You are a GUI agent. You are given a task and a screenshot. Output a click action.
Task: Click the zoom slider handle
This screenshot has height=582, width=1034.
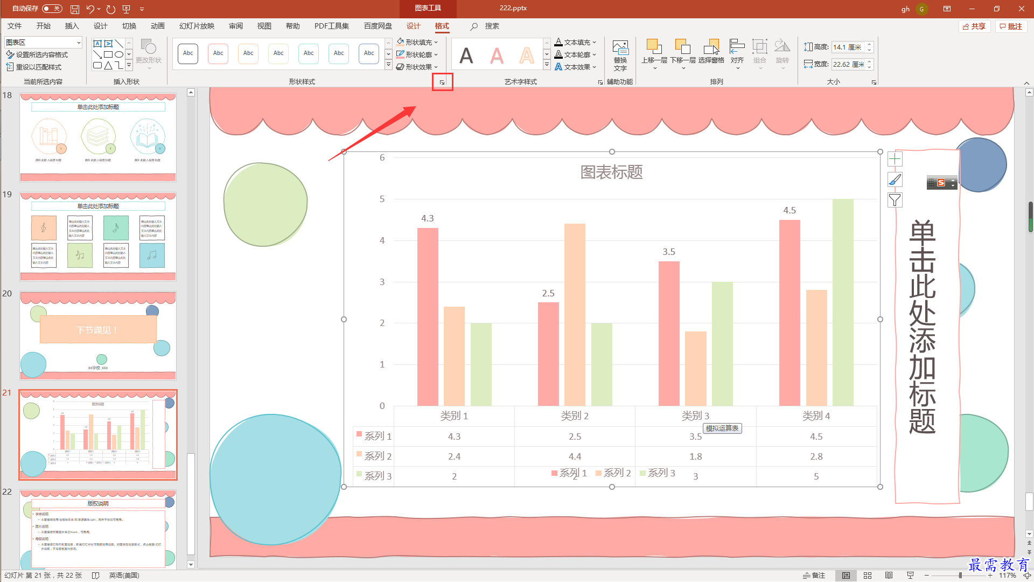[960, 576]
